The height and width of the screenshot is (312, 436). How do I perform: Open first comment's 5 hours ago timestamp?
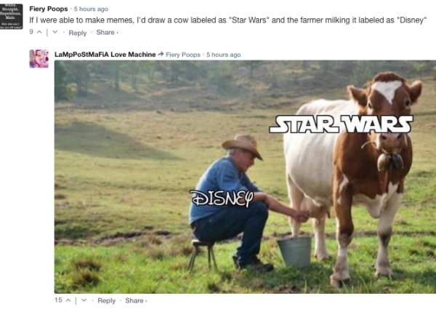[91, 9]
